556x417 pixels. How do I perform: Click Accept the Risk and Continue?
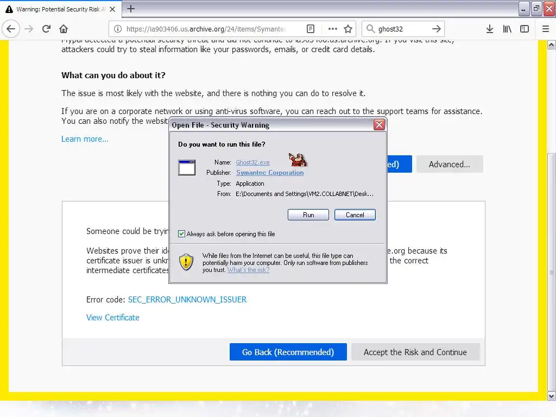[415, 352]
